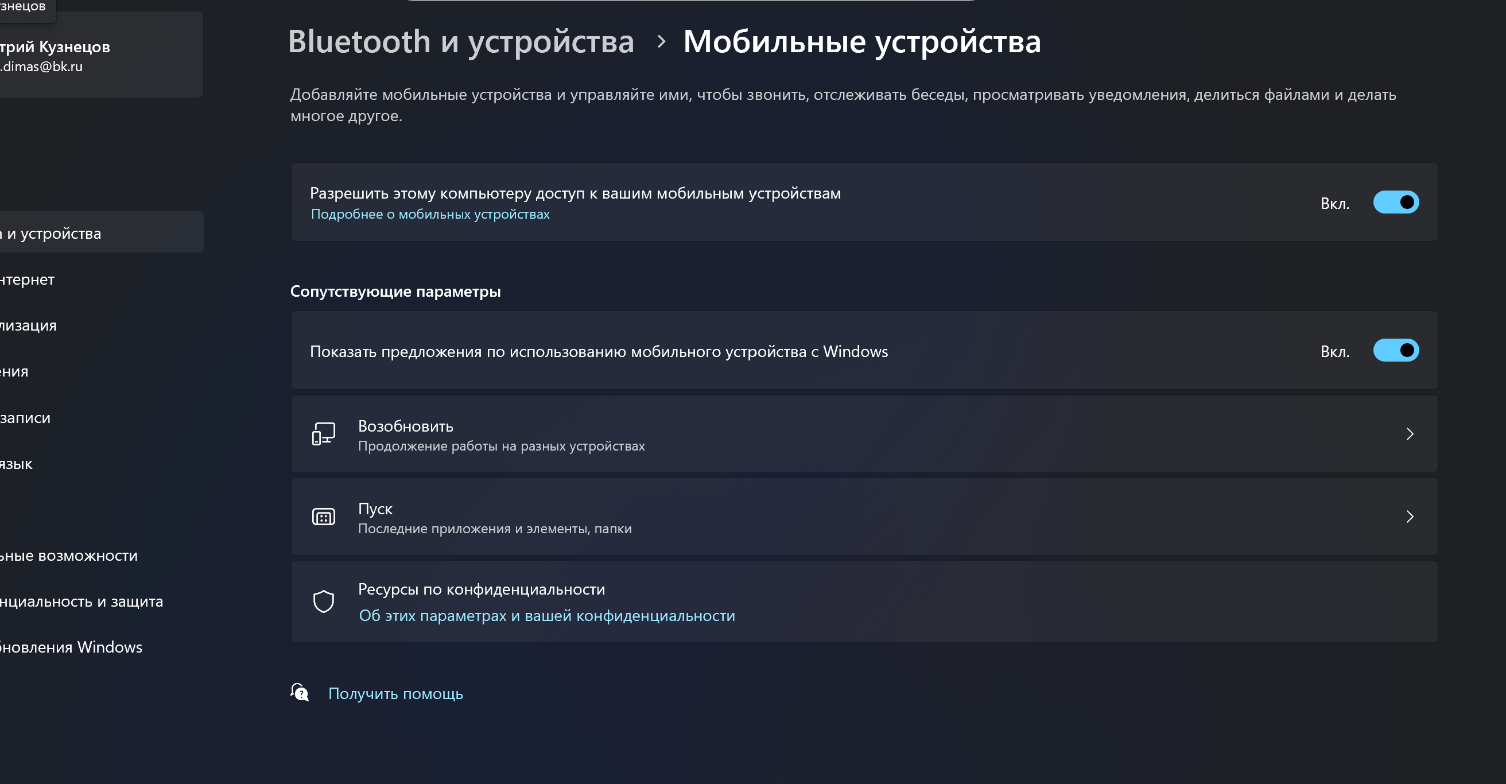
Task: Click the get help headset icon
Action: point(300,693)
